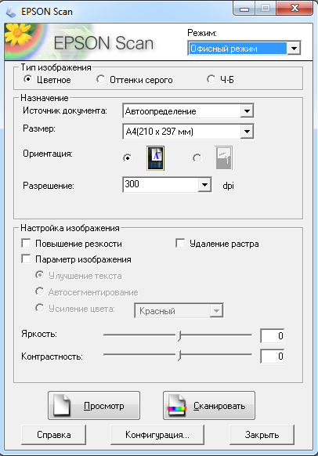Viewport: 318px width, 456px height.
Task: Click the portrait orientation icon
Action: 156,158
